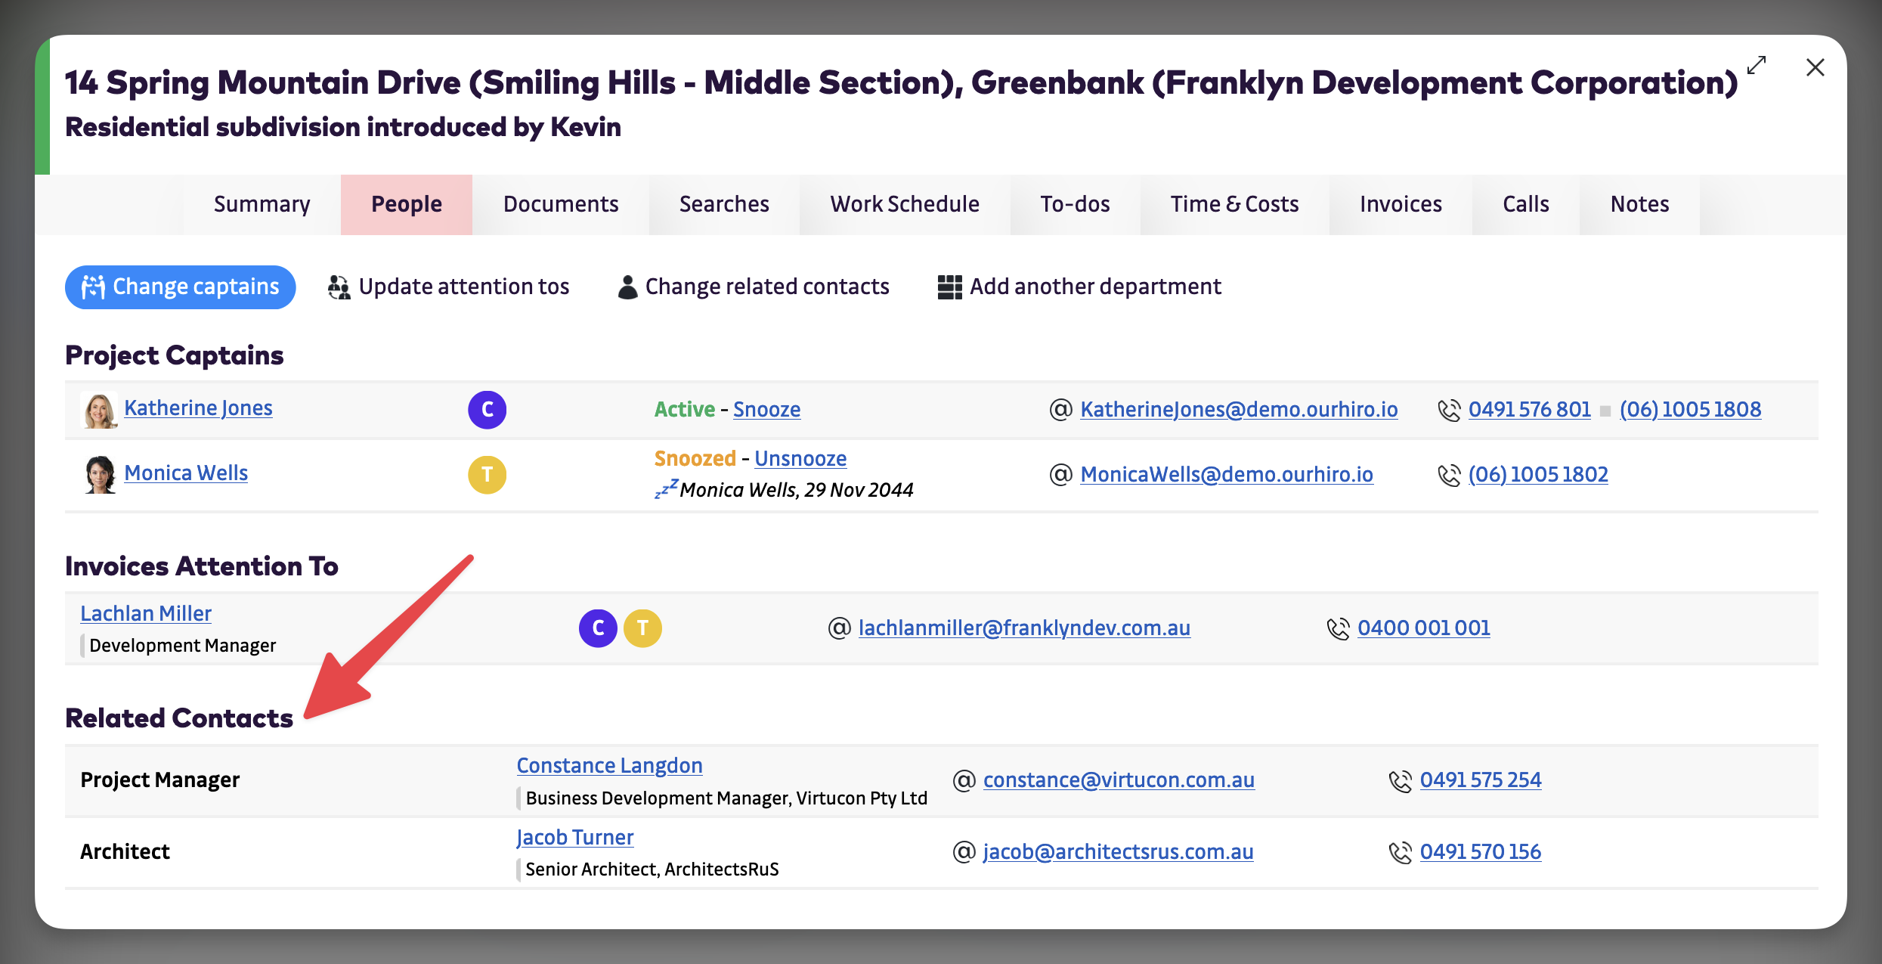The width and height of the screenshot is (1882, 964).
Task: Click Update attention tos
Action: 449,287
